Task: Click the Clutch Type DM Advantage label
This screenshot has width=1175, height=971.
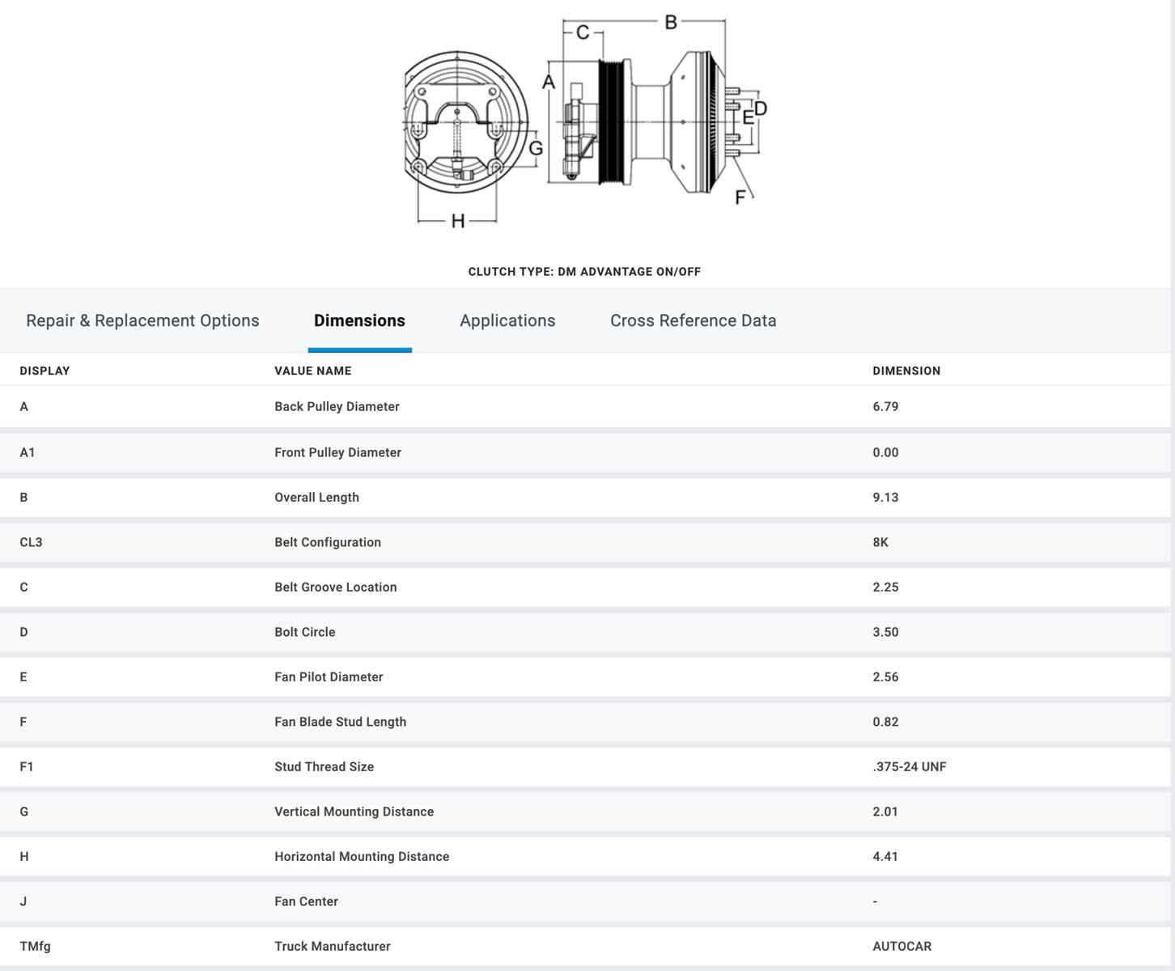Action: [584, 272]
